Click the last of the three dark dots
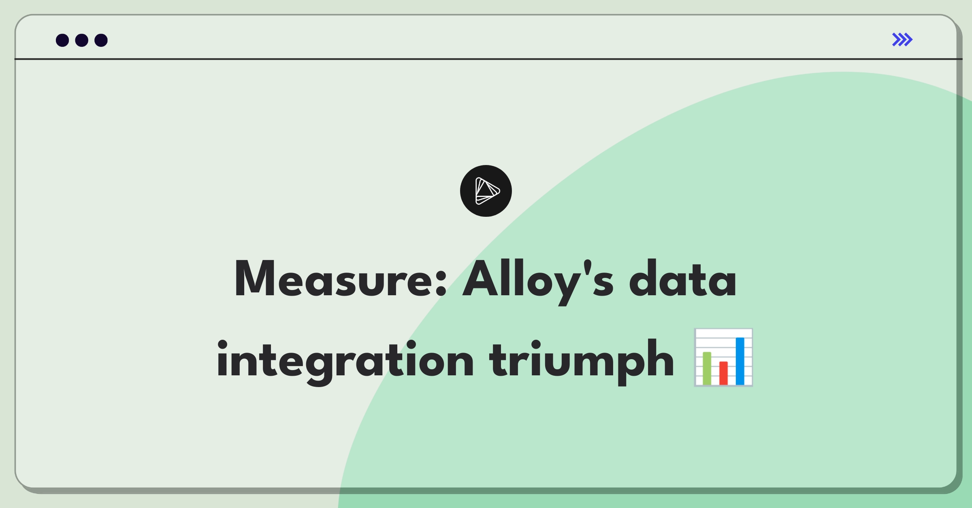 click(x=101, y=40)
